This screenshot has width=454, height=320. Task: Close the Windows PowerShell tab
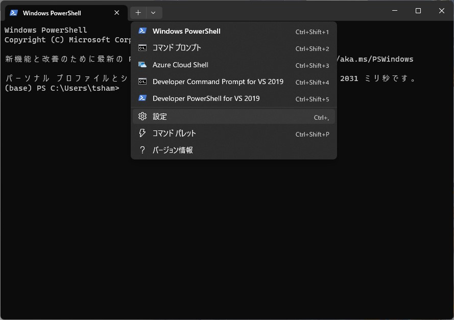click(x=116, y=13)
